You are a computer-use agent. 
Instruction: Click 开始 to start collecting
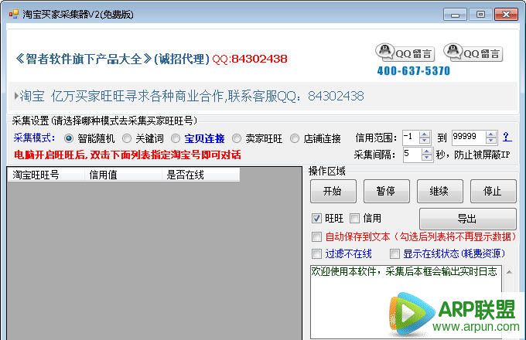pyautogui.click(x=333, y=192)
